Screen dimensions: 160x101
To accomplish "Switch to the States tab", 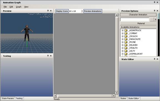I will [x=123, y=98].
